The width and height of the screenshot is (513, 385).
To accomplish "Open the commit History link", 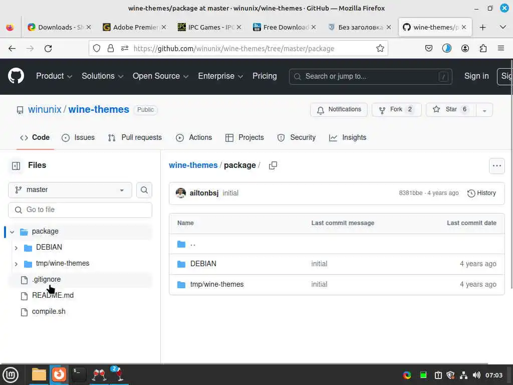I will (481, 193).
